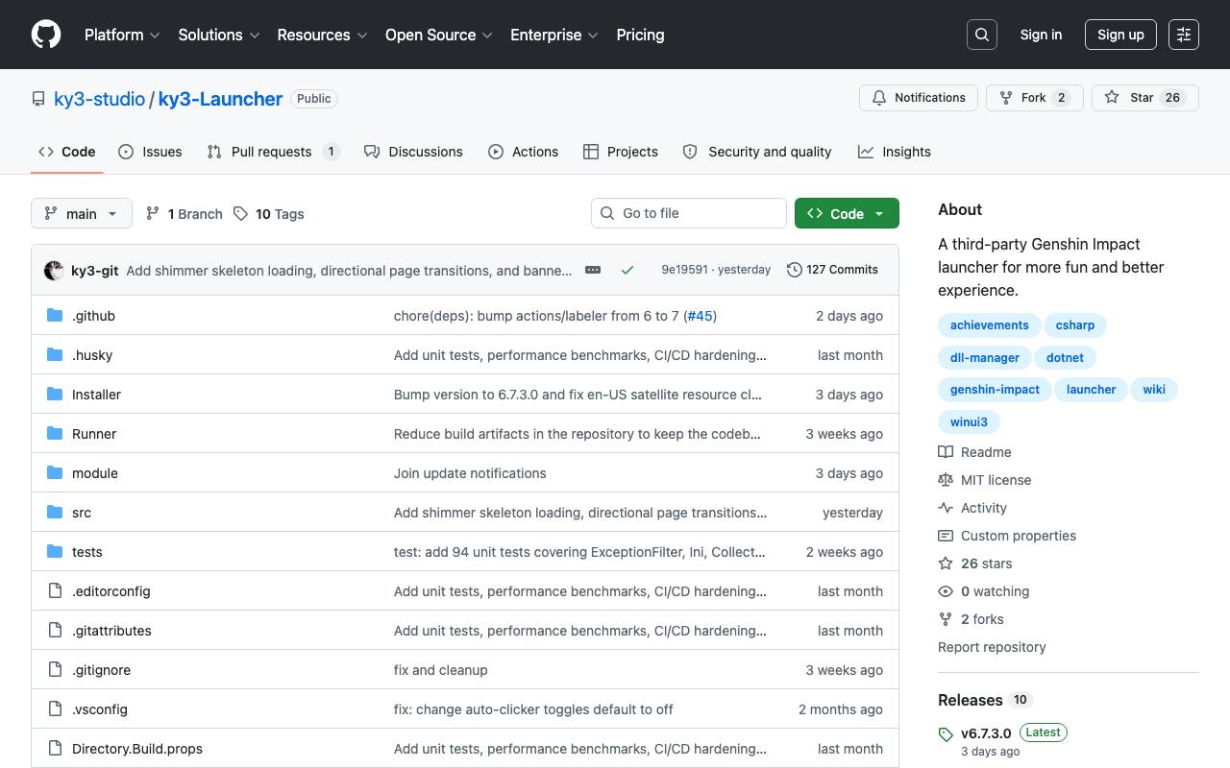Screen dimensions: 1230x768
Task: Click the branch icon next to 1 Branch
Action: [x=153, y=213]
